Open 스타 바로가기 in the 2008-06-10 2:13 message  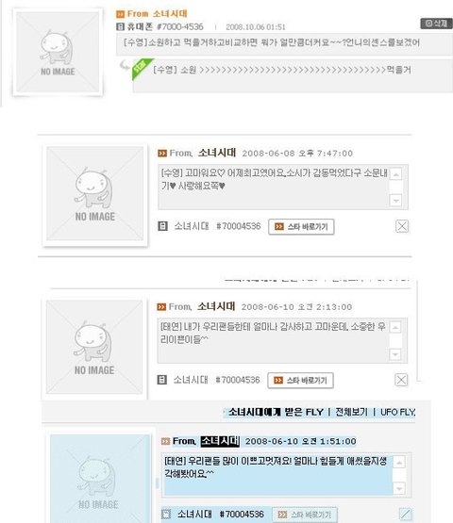tap(300, 381)
